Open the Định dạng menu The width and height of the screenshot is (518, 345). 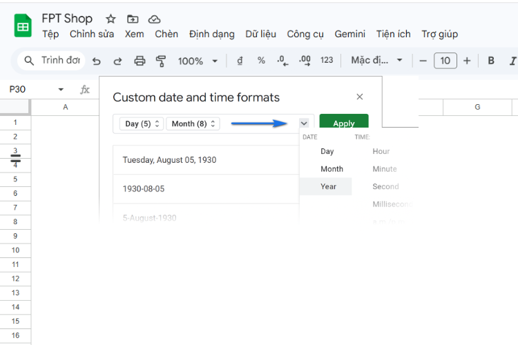point(212,34)
